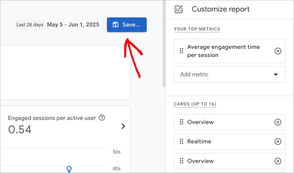Open the Add metric dropdown
Image resolution: width=294 pixels, height=173 pixels.
pyautogui.click(x=229, y=74)
